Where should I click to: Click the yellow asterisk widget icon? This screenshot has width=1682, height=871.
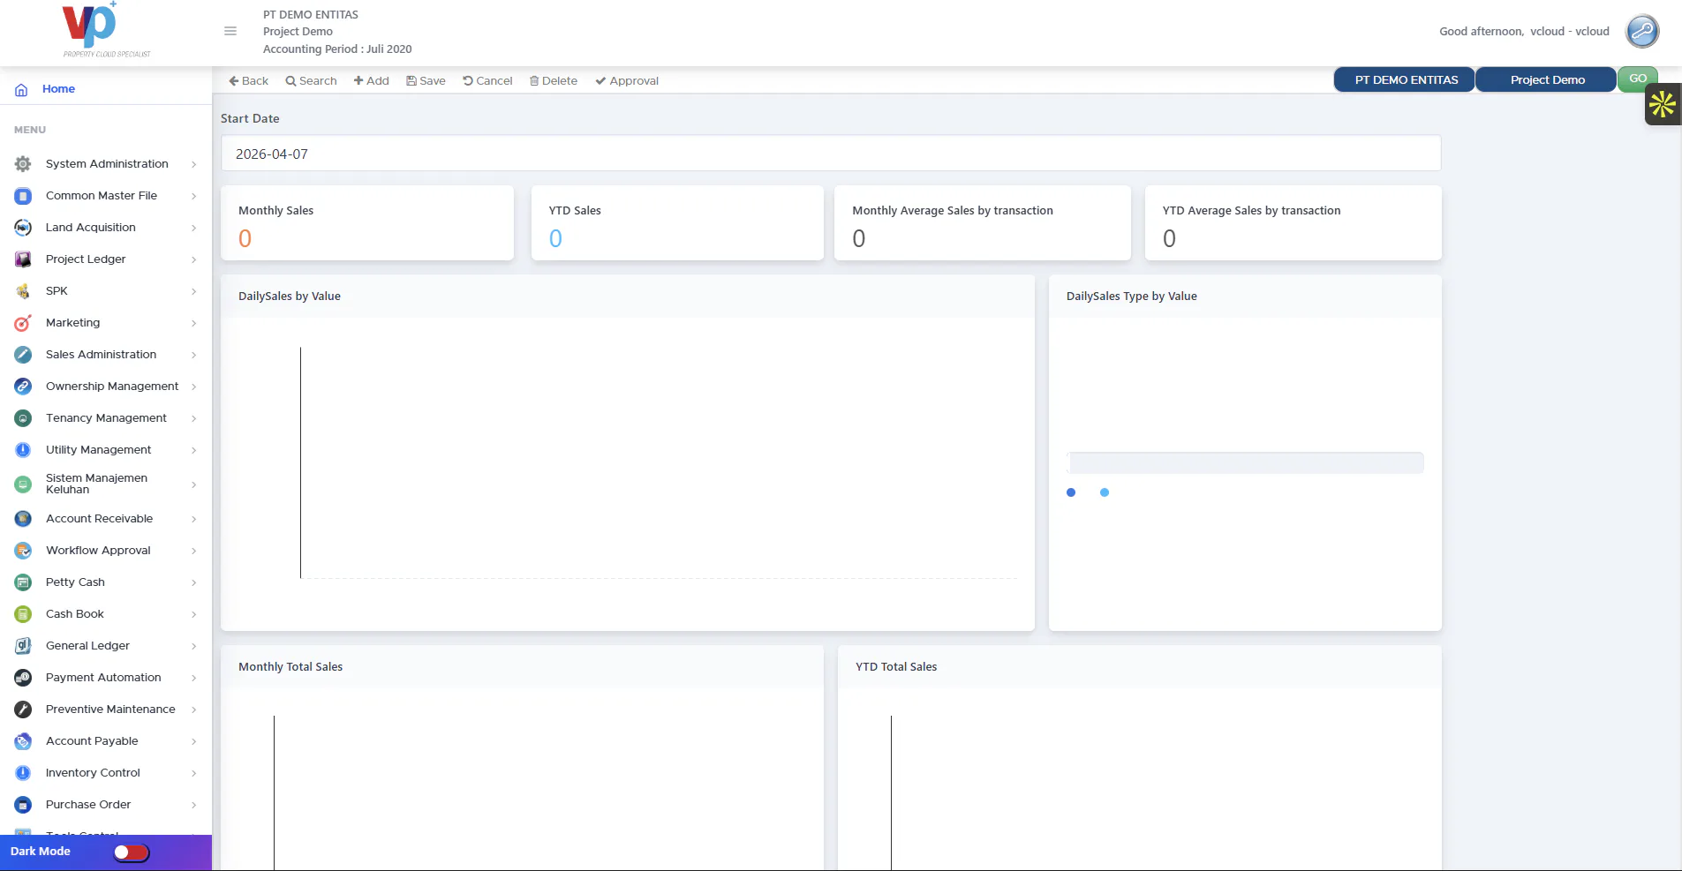(x=1663, y=104)
